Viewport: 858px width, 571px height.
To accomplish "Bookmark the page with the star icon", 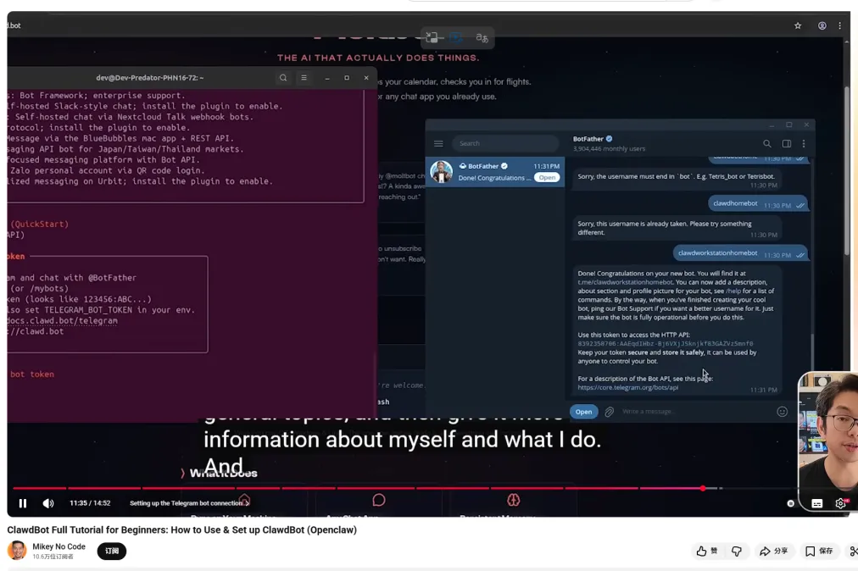I will pyautogui.click(x=798, y=25).
